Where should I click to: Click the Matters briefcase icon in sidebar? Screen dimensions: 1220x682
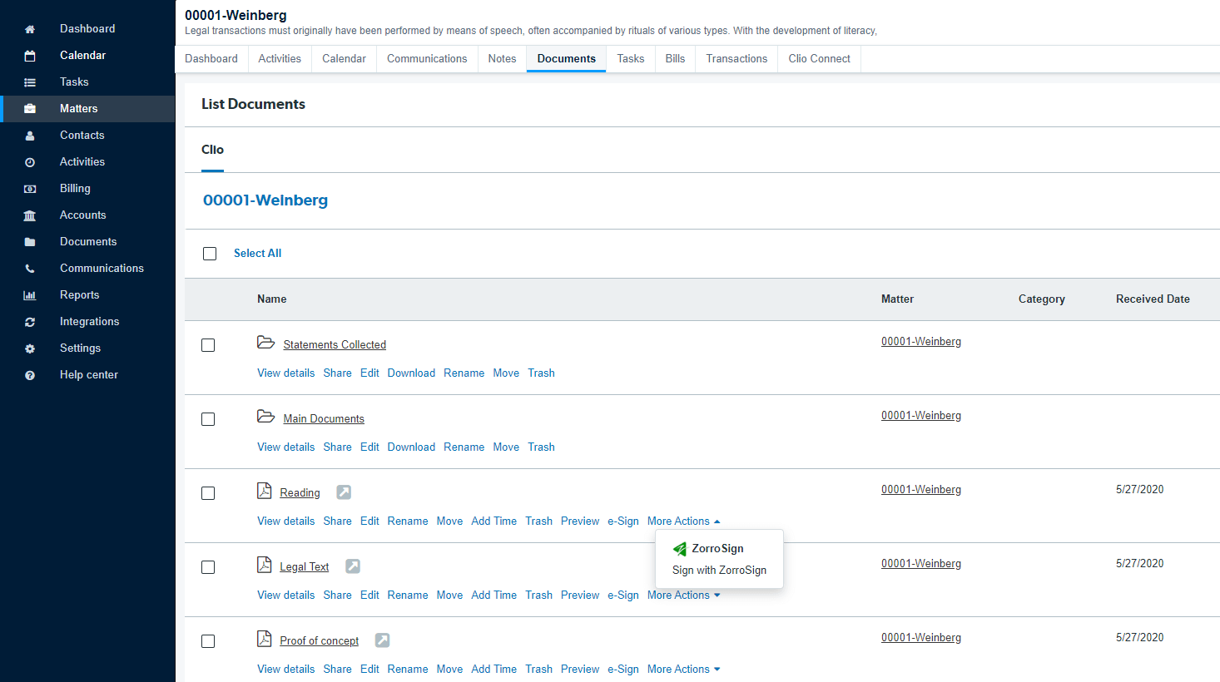30,109
